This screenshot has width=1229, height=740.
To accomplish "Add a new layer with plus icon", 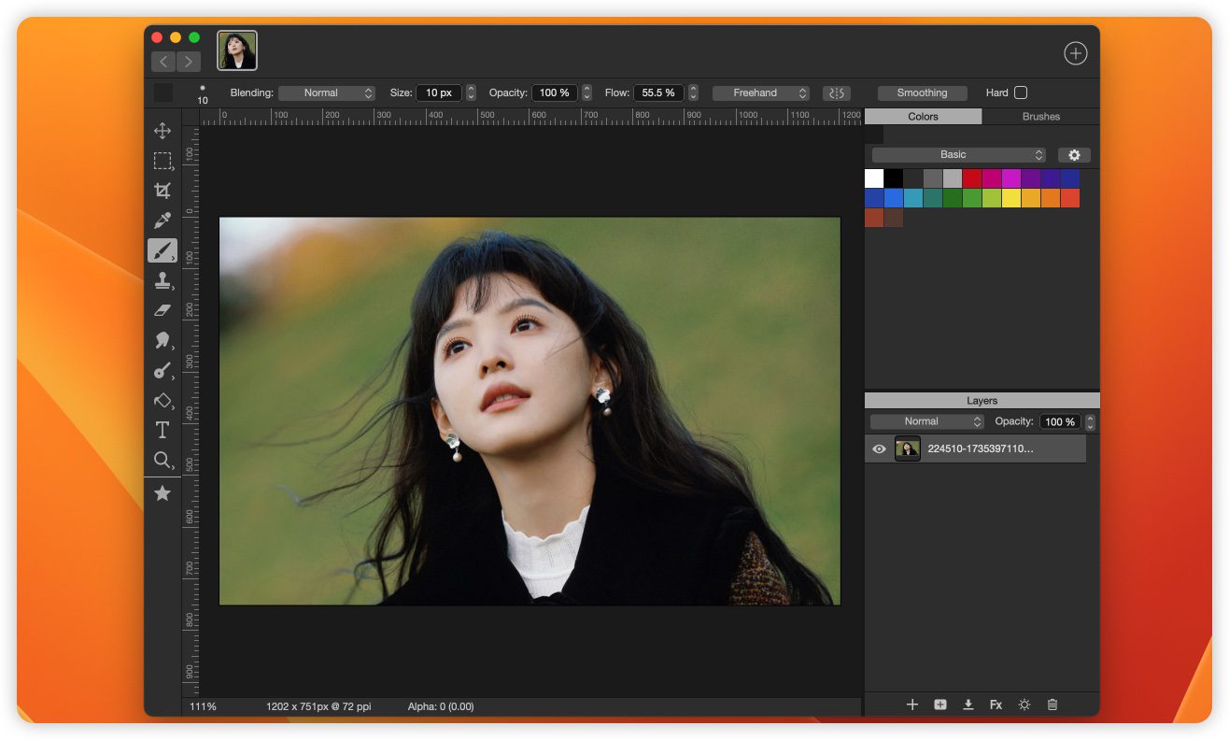I will pyautogui.click(x=912, y=704).
